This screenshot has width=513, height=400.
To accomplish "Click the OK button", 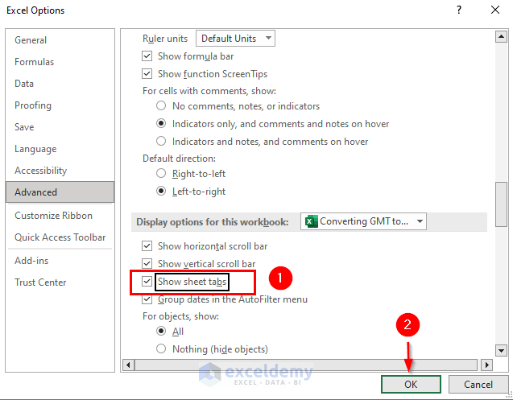I will click(x=411, y=384).
